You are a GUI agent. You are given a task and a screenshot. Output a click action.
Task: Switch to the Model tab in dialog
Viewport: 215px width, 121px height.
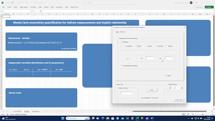coord(117,32)
